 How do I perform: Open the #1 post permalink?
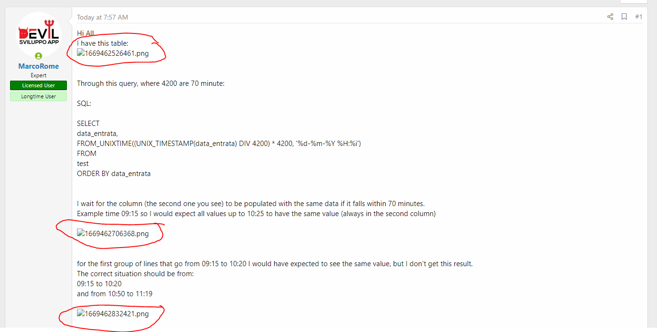click(x=638, y=17)
